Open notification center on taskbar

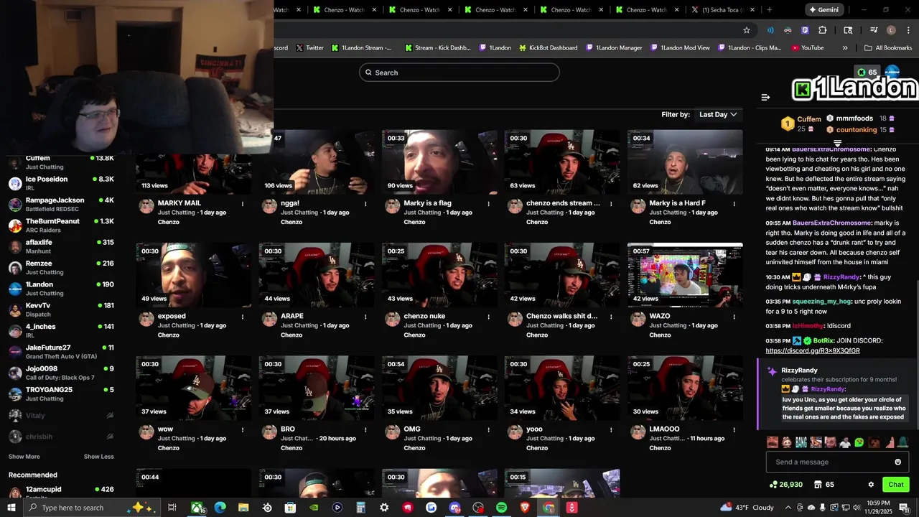click(x=903, y=508)
